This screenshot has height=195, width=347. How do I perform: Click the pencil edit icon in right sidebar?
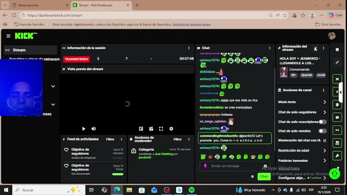(337, 62)
